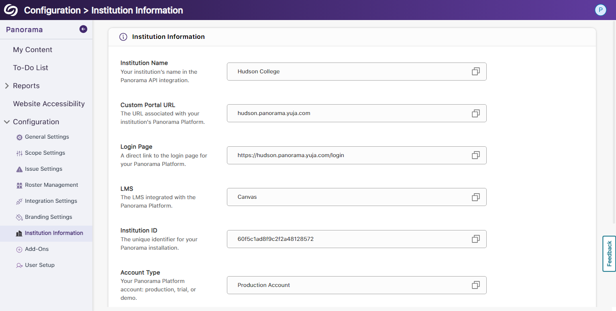Open the Feedback tab
The width and height of the screenshot is (616, 311).
[x=609, y=254]
